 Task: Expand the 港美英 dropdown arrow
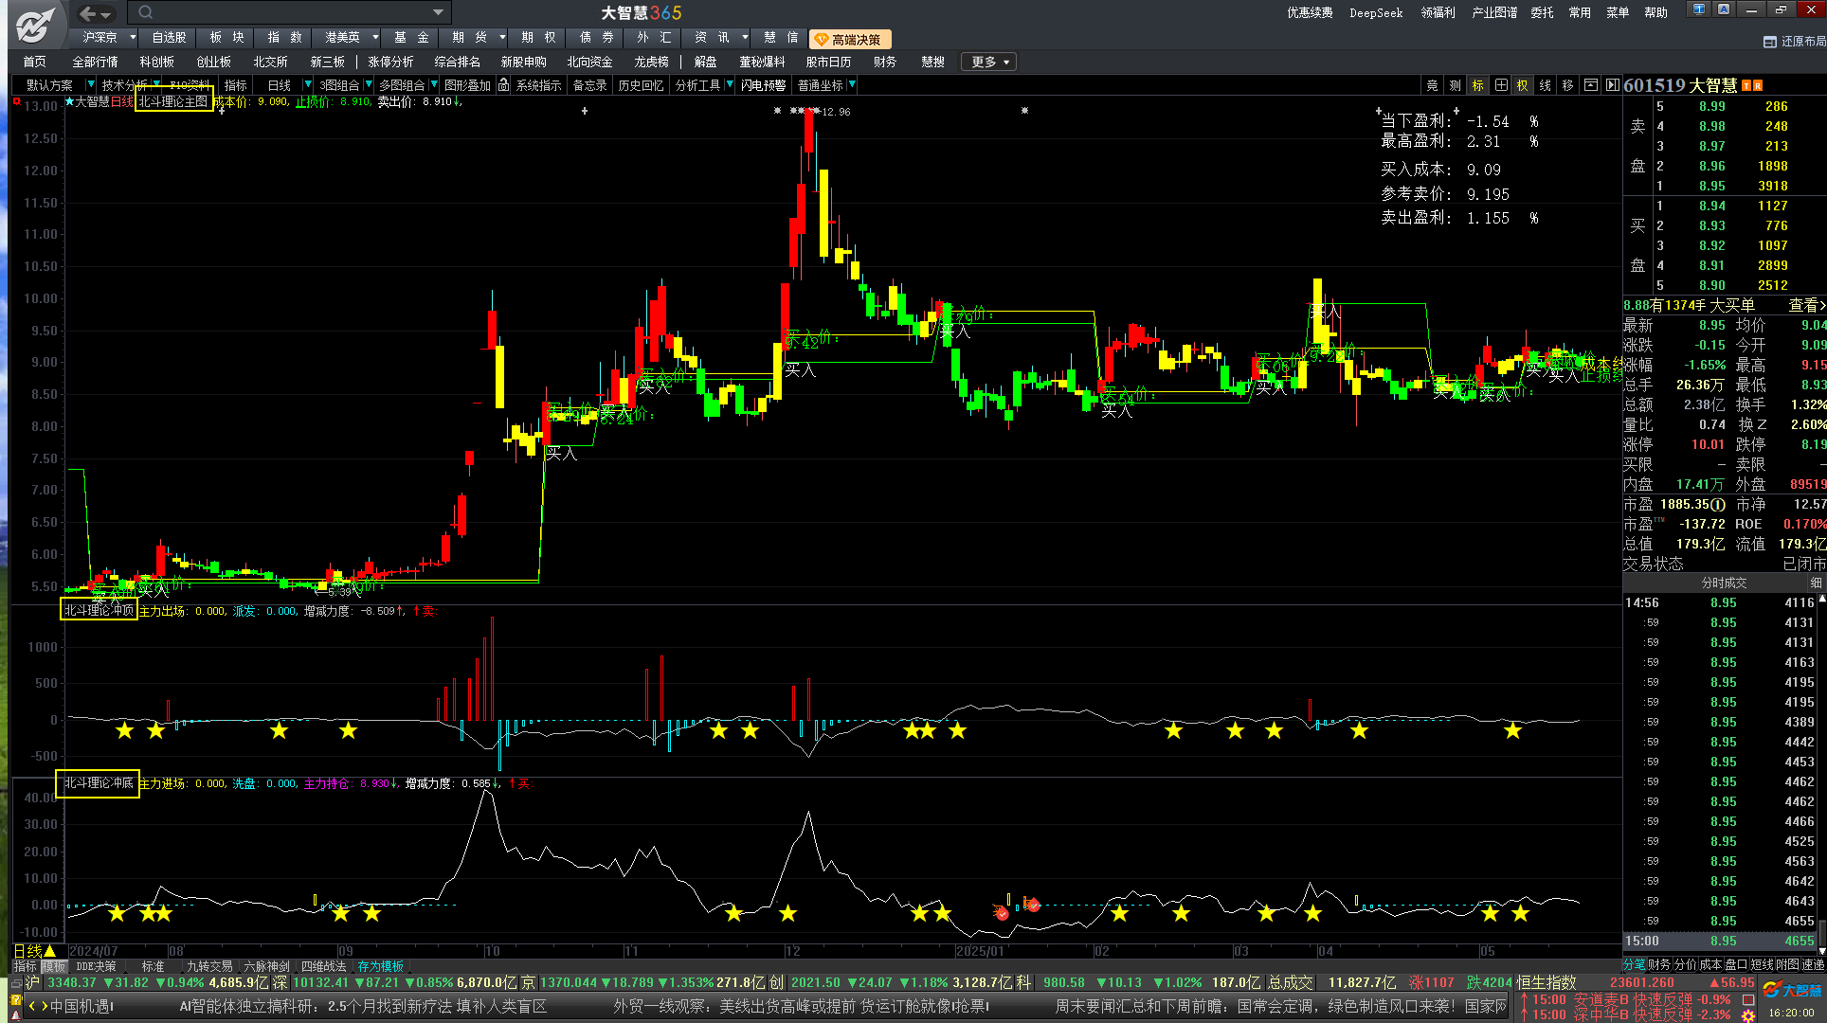(375, 38)
